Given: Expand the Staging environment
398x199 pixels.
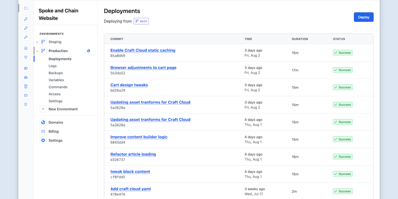Looking at the screenshot, I should [x=37, y=42].
